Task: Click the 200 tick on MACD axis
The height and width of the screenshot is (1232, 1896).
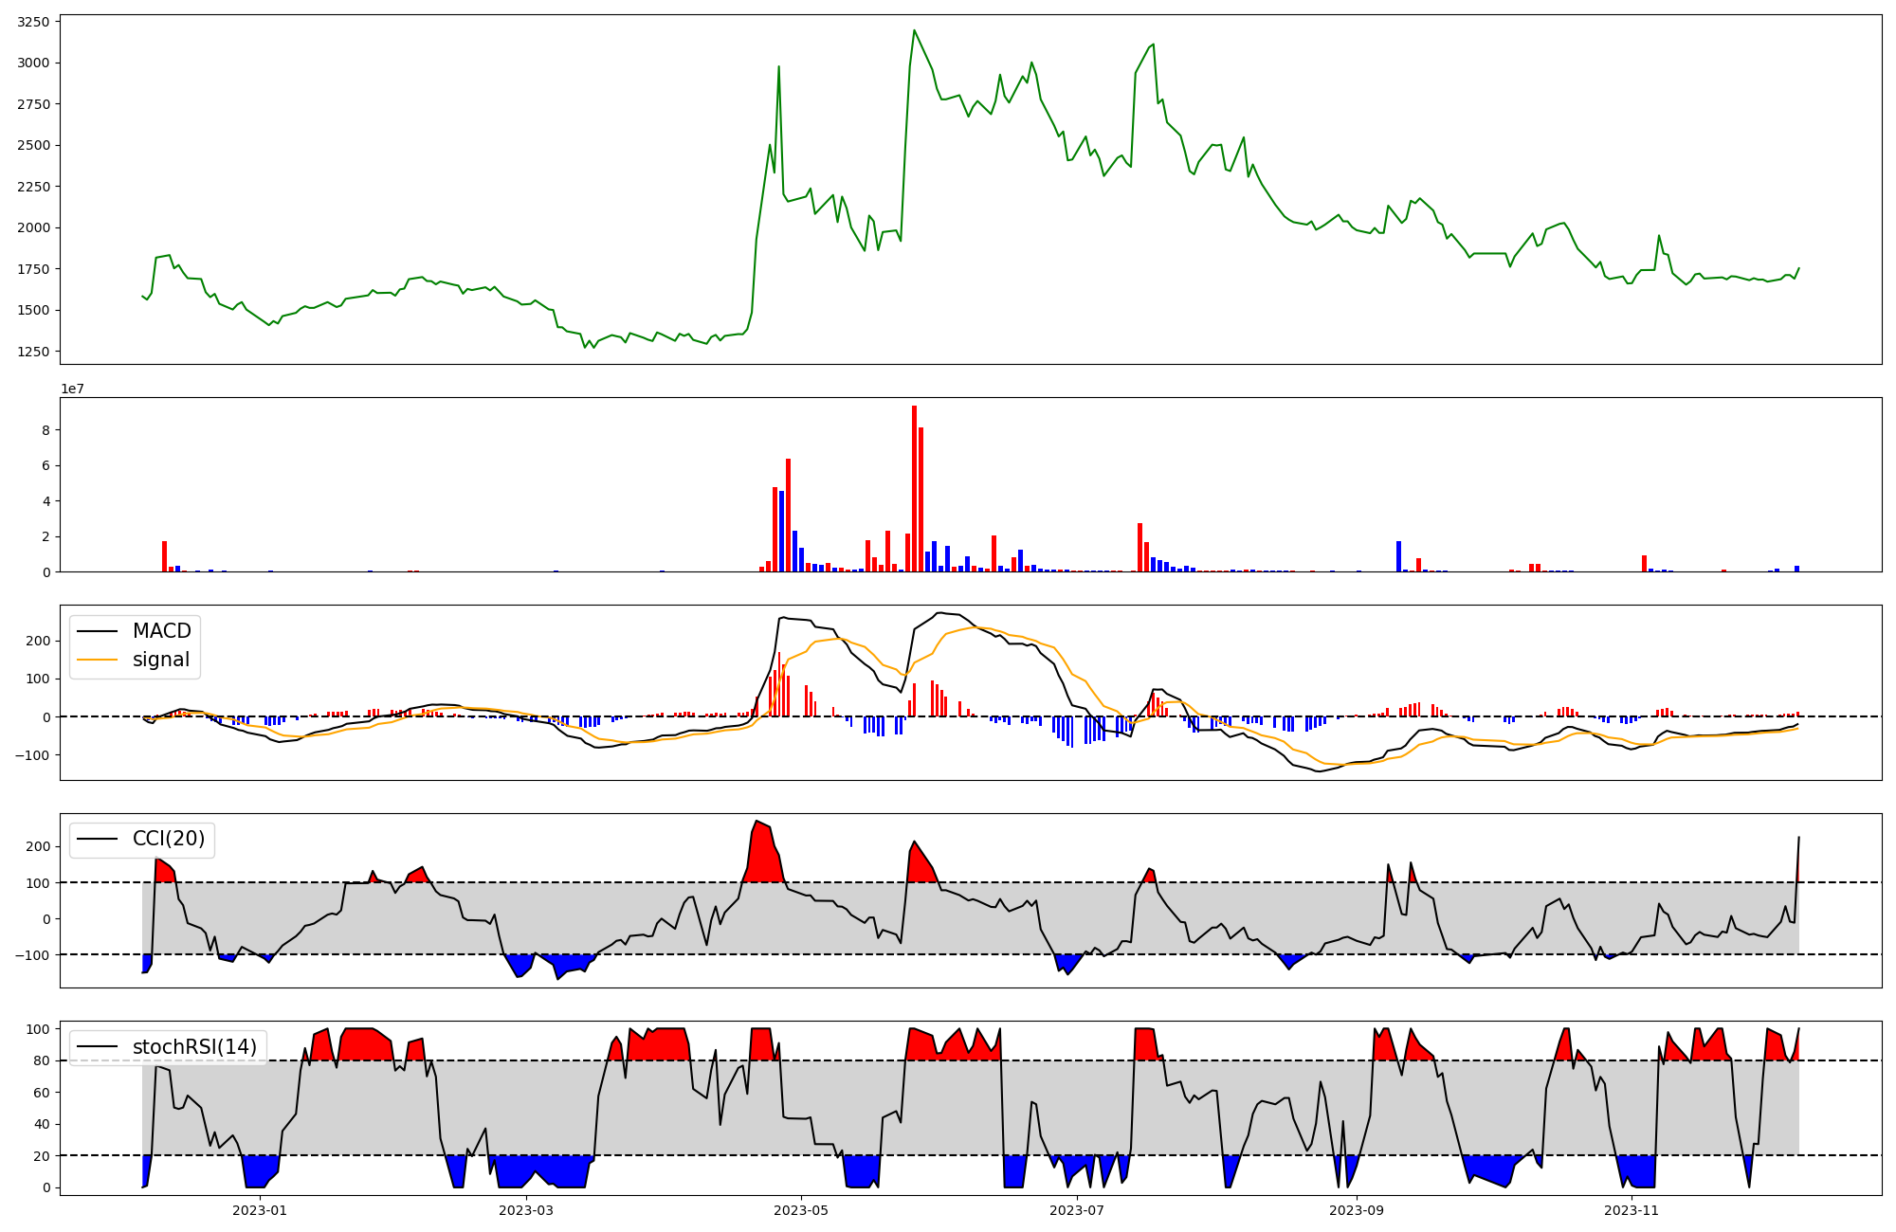Action: click(x=38, y=642)
